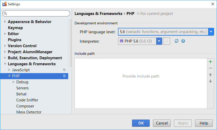Confirm settings with the OK button
The image size is (217, 130).
(x=141, y=123)
